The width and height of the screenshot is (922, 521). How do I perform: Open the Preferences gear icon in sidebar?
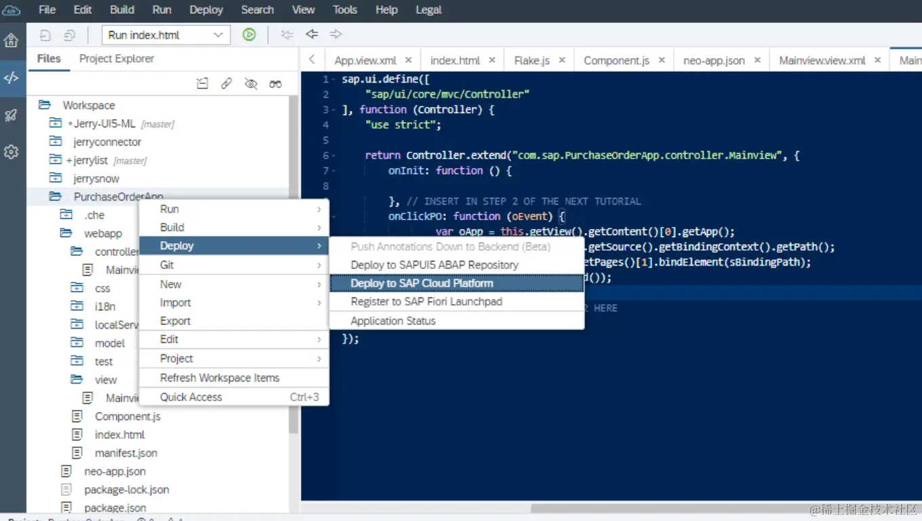click(x=11, y=152)
